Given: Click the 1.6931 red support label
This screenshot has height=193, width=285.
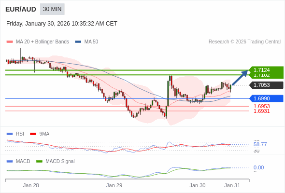Looking at the screenshot, I should click(261, 111).
